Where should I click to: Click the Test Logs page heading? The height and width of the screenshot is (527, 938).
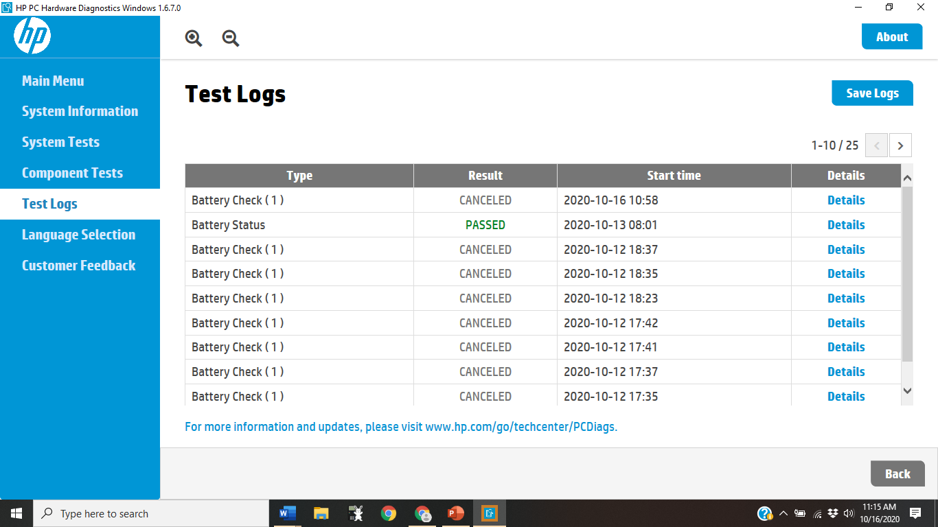click(x=236, y=94)
